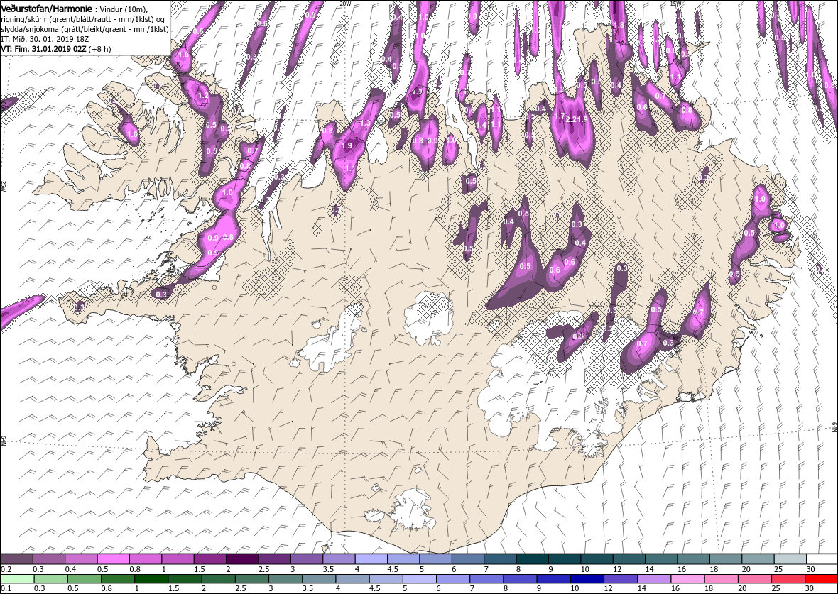Select the valid time text 'VT: Fim. 31.01.2019 02Z'
Image resolution: width=838 pixels, height=594 pixels.
coord(44,48)
